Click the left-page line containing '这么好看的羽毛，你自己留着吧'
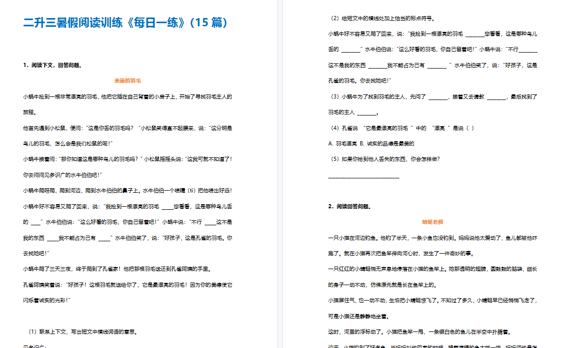Screen dimensions: 571x348 tap(128, 222)
